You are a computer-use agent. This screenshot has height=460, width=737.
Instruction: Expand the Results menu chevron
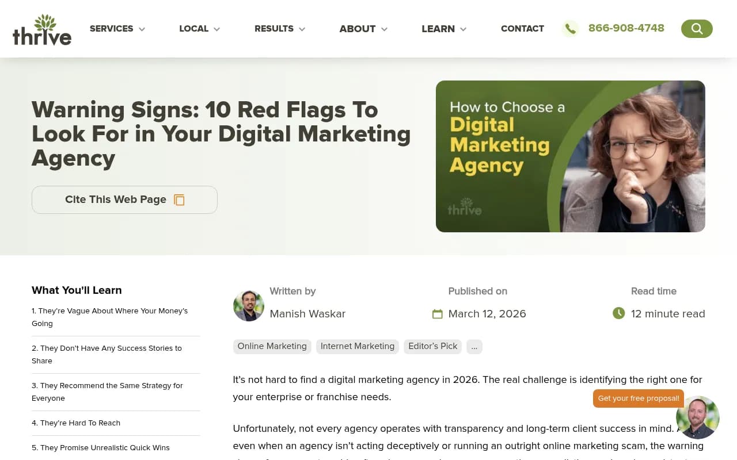pos(302,29)
